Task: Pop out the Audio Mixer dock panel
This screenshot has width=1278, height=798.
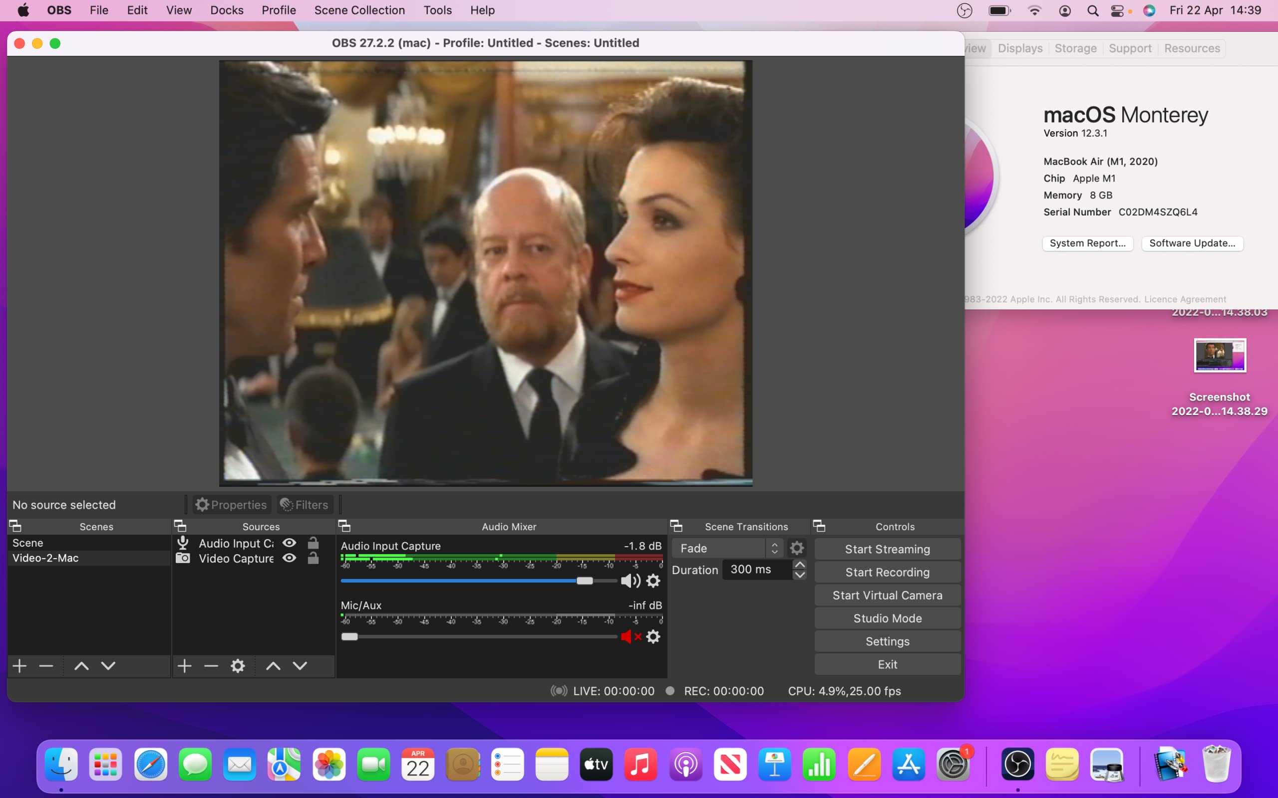Action: 344,526
